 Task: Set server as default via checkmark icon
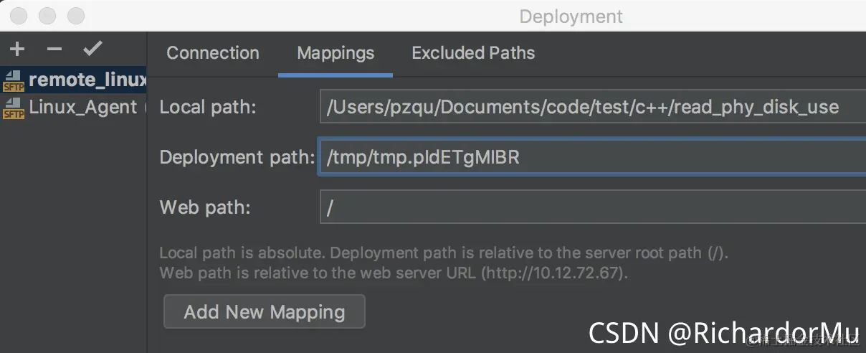point(92,49)
